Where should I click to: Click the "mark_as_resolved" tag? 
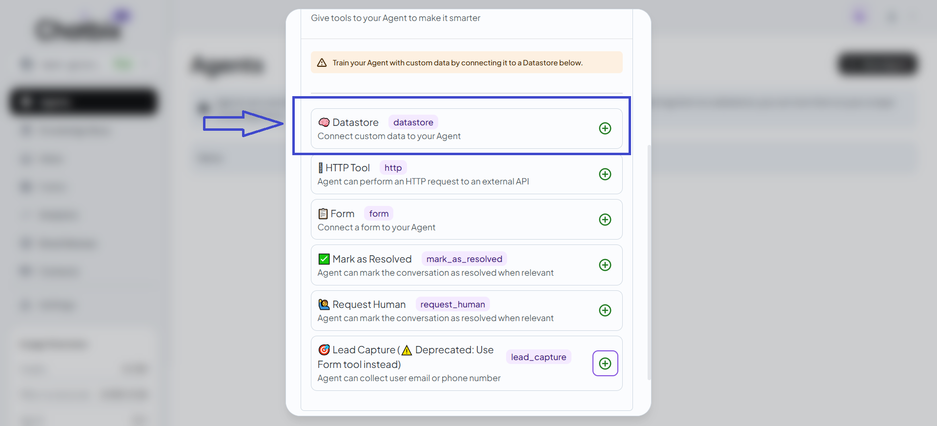click(x=464, y=259)
